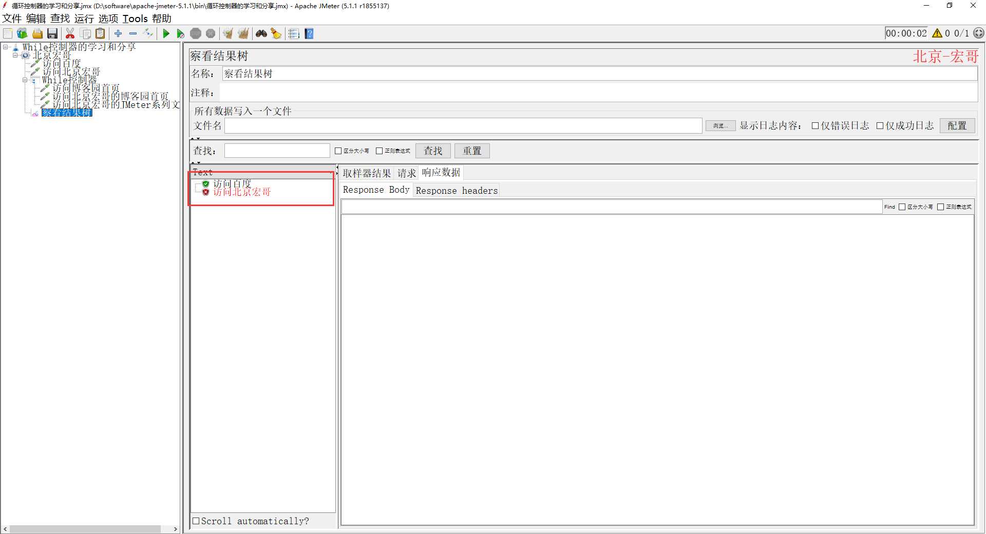986x534 pixels.
Task: Click the 名称 input field
Action: 599,74
